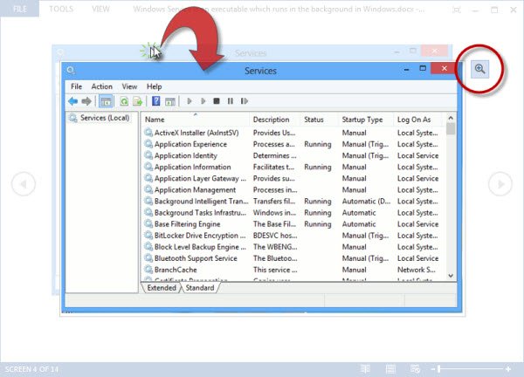
Task: Go to the previous screen with left arrow
Action: pyautogui.click(x=24, y=183)
